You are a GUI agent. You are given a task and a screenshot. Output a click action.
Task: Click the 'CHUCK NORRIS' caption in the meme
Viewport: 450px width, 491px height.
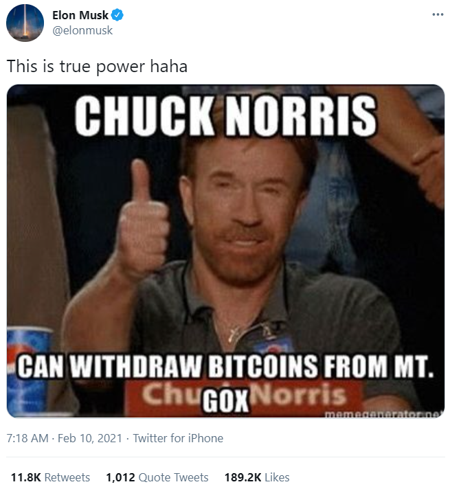coord(225,115)
